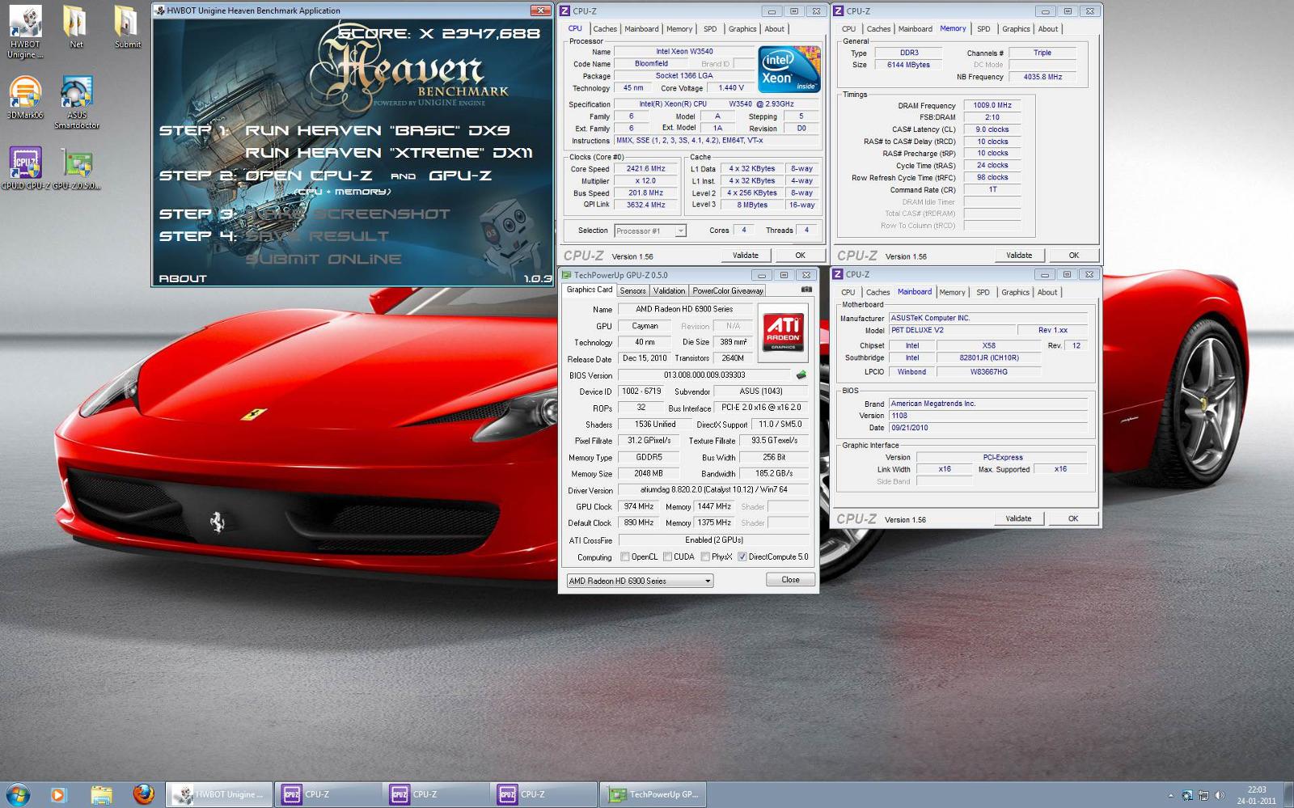Click the GPU Clock 974 MHz field
The width and height of the screenshot is (1294, 808).
coord(639,506)
